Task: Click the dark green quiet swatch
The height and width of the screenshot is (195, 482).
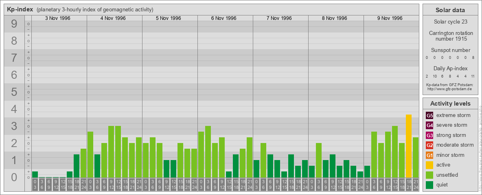Action: tap(429, 184)
